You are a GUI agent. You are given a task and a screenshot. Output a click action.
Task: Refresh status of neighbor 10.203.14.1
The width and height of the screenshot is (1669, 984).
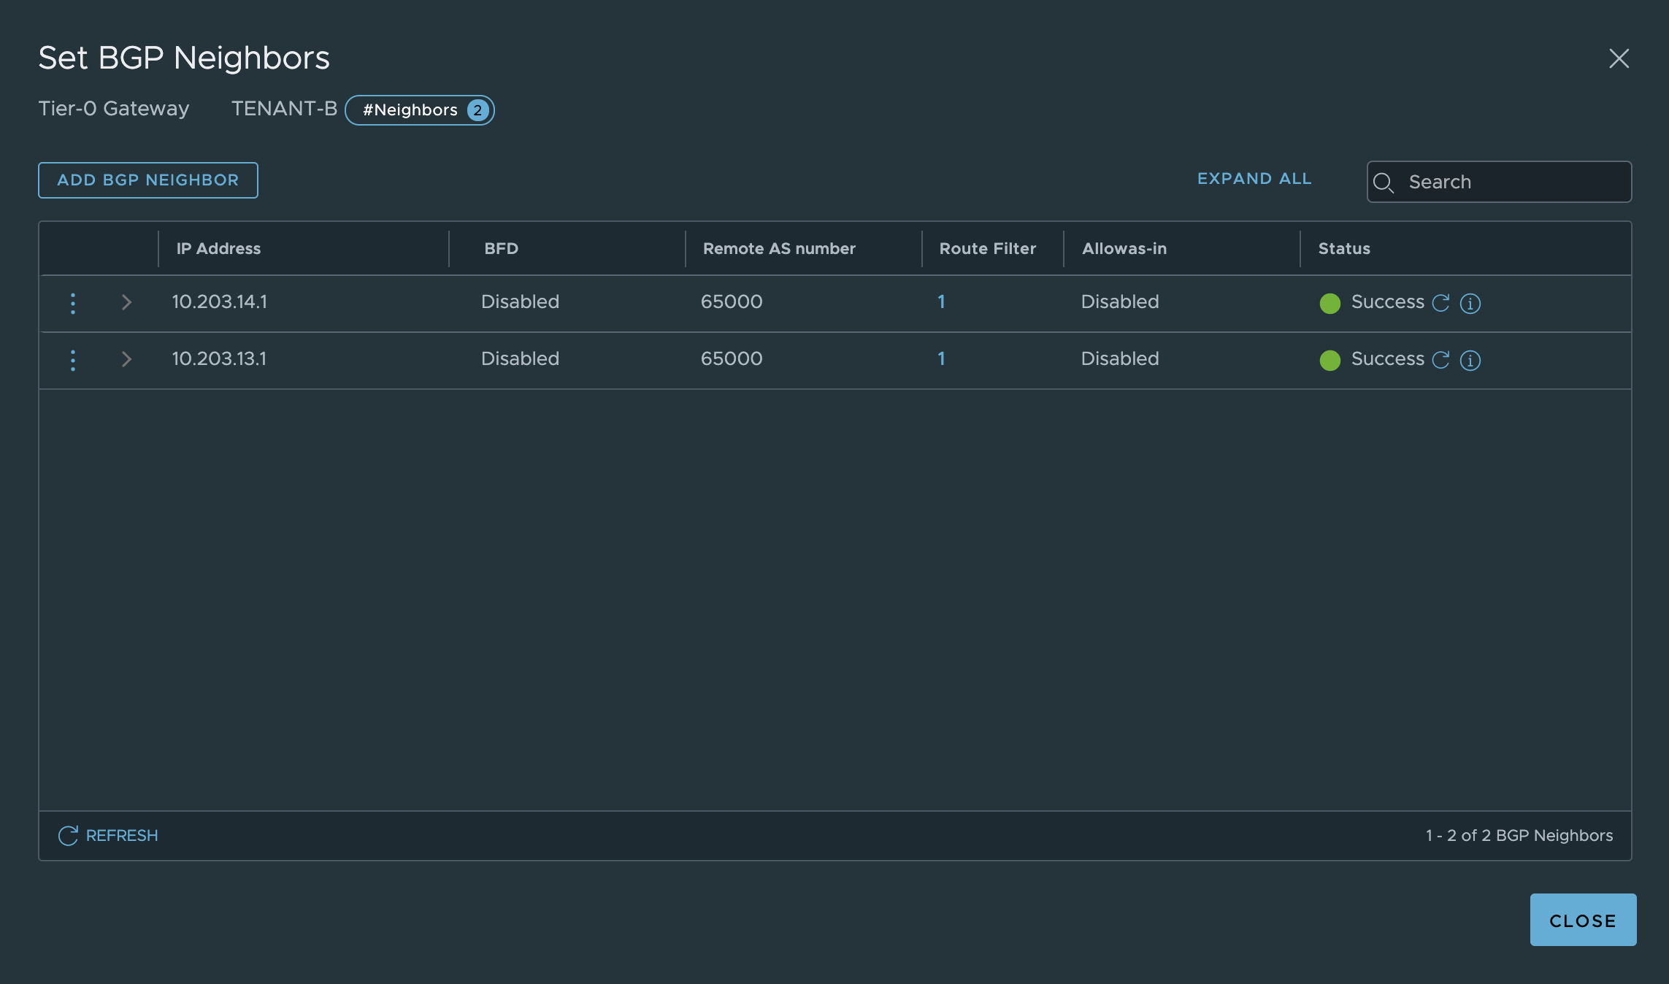click(x=1440, y=303)
